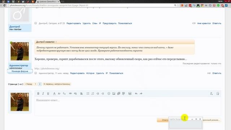The width and height of the screenshot is (231, 130).
Task: Jump К первому непрочитанному
Action: (57, 84)
